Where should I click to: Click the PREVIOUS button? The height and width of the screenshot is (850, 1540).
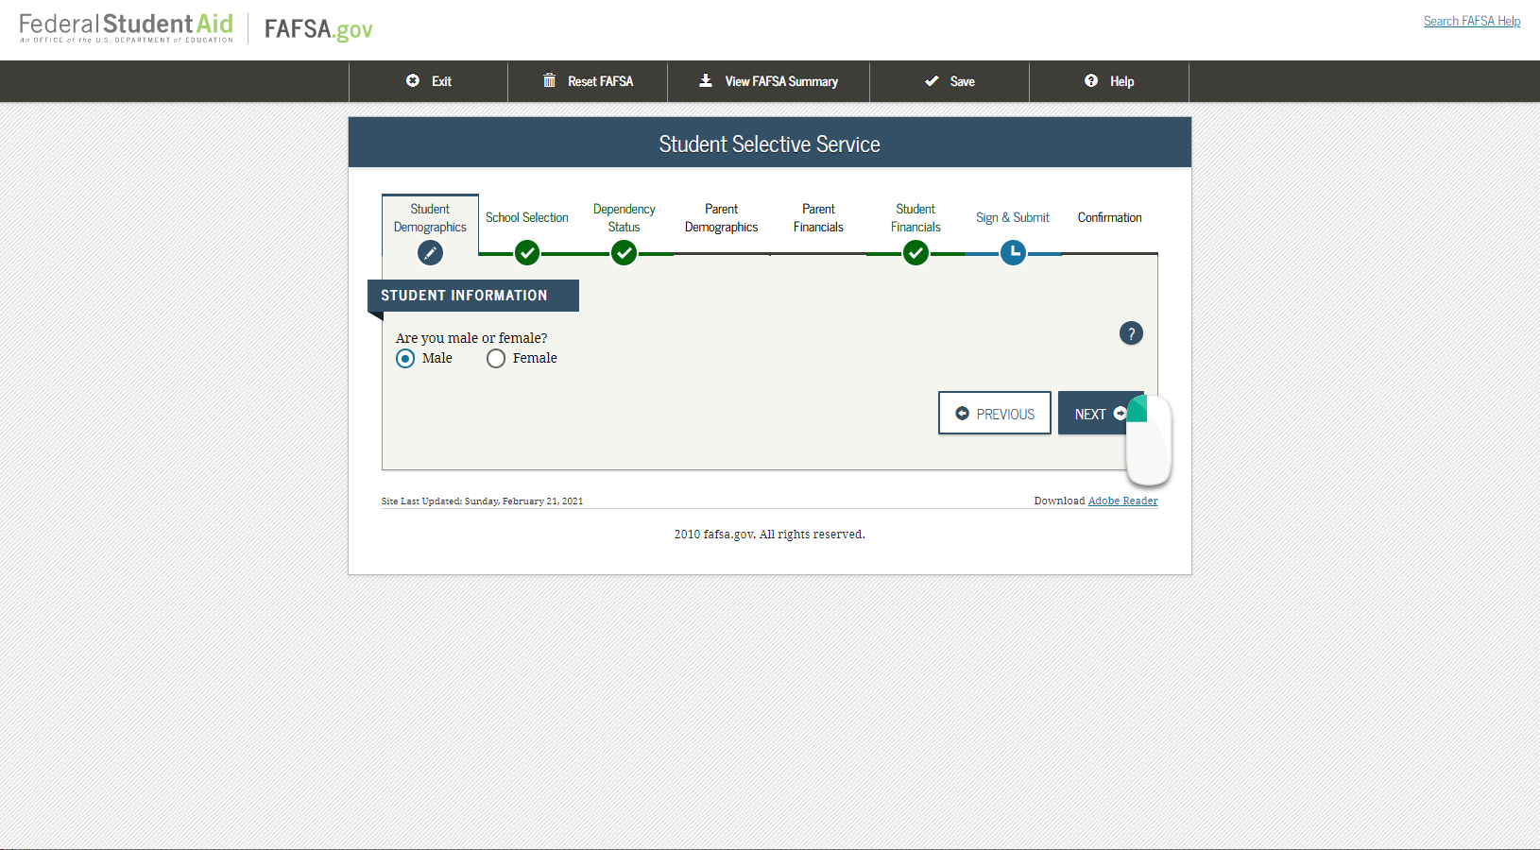(x=994, y=413)
